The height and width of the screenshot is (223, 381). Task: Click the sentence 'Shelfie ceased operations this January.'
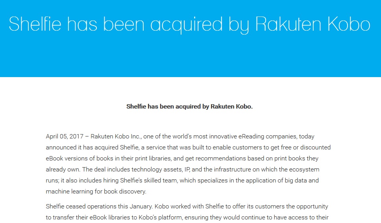click(99, 206)
